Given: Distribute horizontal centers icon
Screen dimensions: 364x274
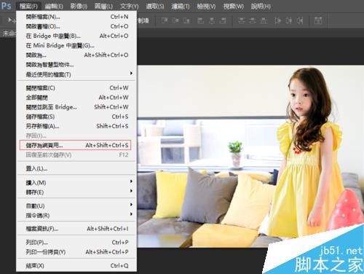Looking at the screenshot, I should [289, 20].
